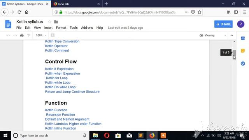
Task: Click the Google Docs home icon
Action: (8, 24)
